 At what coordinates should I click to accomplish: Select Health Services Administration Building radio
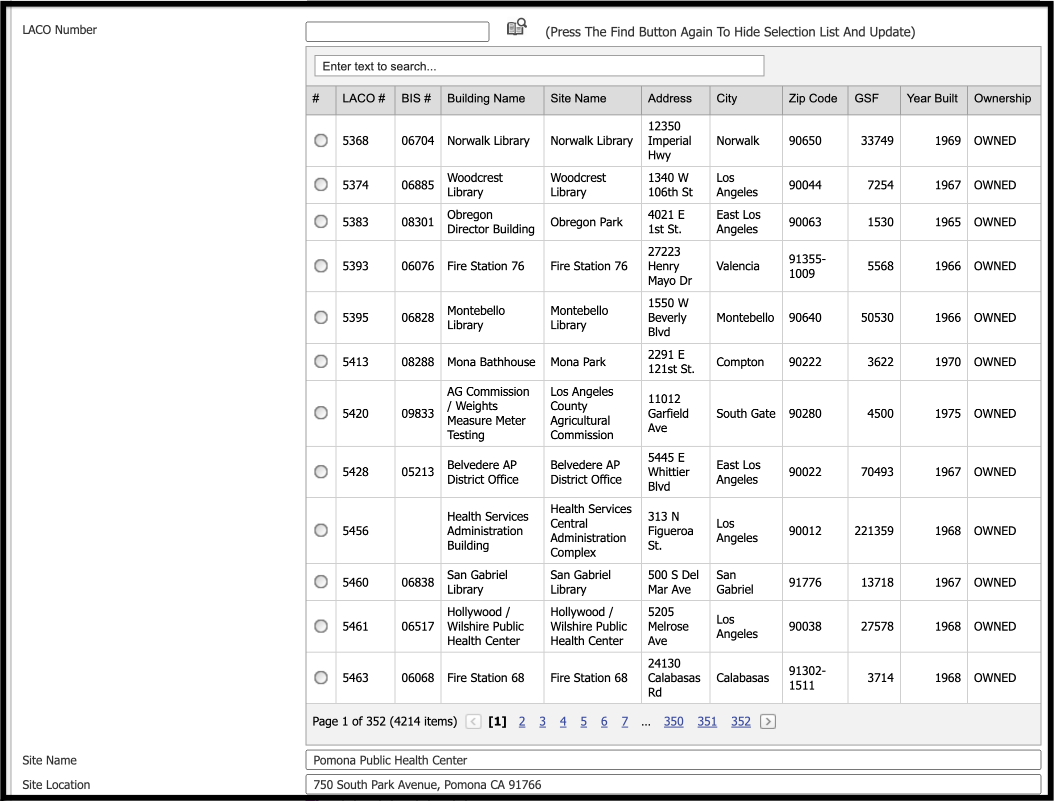point(321,530)
